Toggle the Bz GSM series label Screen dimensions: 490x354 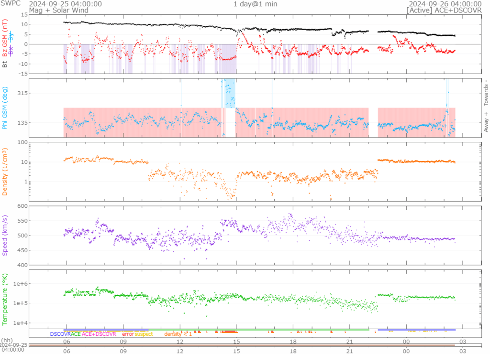pyautogui.click(x=5, y=37)
